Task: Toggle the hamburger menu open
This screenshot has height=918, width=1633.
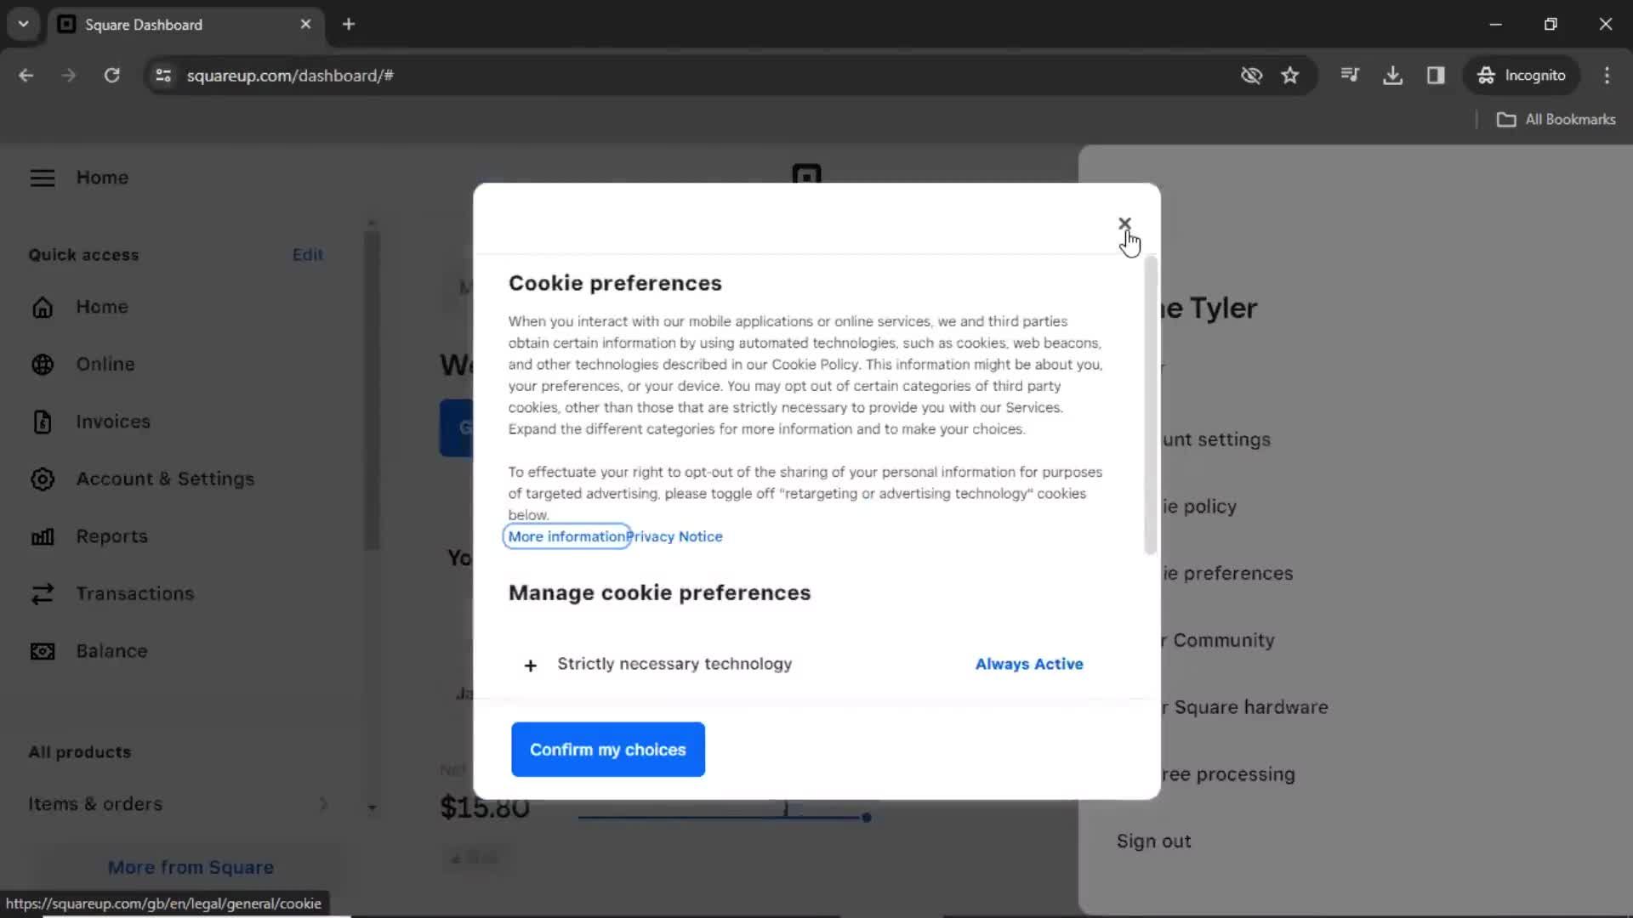Action: click(x=42, y=177)
